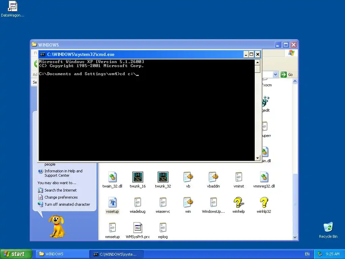Viewport: 345px width, 259px height.
Task: Select the wiaservc log file icon
Action: tap(163, 202)
